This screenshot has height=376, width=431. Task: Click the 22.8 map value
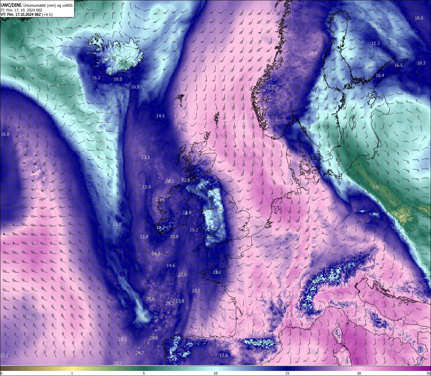click(186, 180)
